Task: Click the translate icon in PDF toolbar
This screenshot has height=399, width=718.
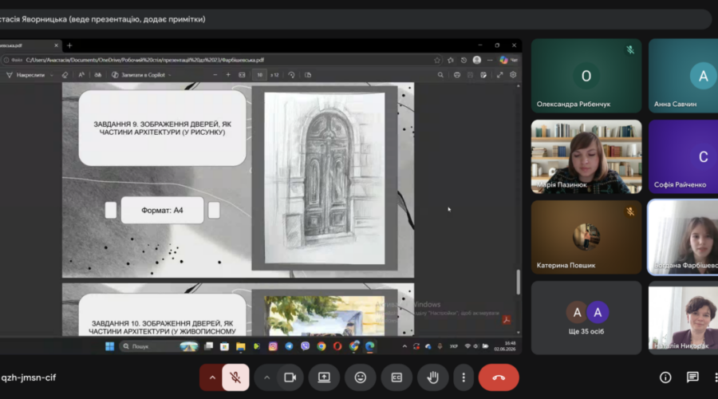Action: pos(98,75)
